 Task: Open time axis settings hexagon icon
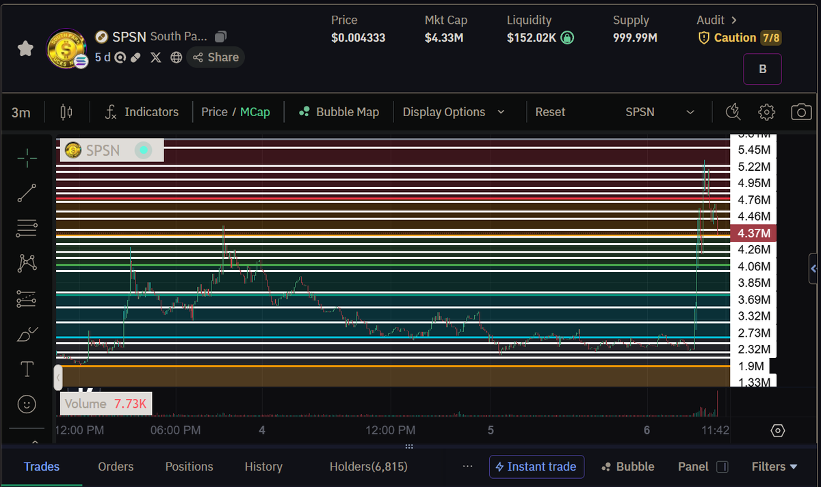(x=777, y=431)
